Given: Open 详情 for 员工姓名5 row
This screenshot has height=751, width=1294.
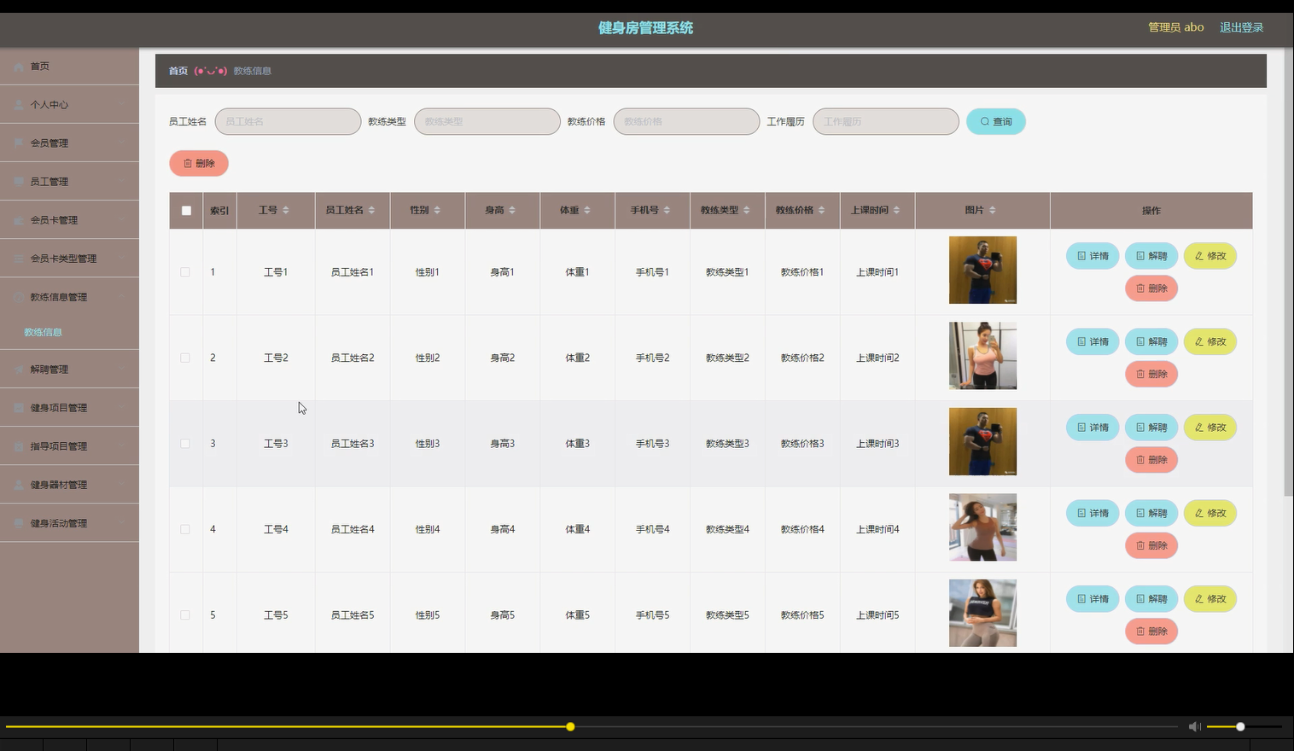Looking at the screenshot, I should (1093, 599).
